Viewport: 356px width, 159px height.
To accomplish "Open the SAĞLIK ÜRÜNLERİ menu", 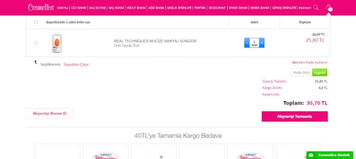I will pyautogui.click(x=179, y=8).
